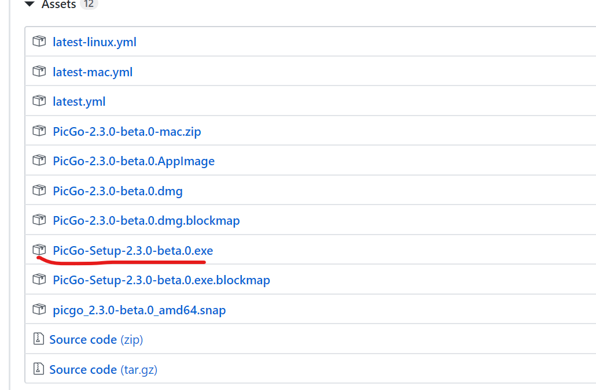Download picgo_2.3.0-beta.0_amd64.snap package
This screenshot has width=596, height=390.
139,310
